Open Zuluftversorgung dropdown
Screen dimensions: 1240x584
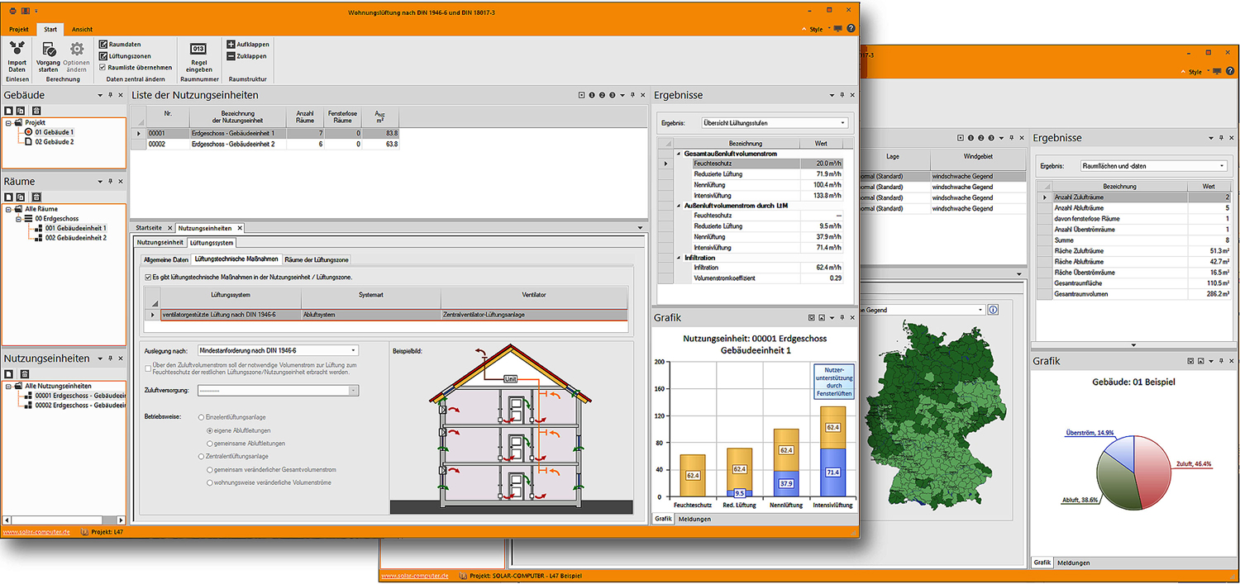(x=279, y=391)
